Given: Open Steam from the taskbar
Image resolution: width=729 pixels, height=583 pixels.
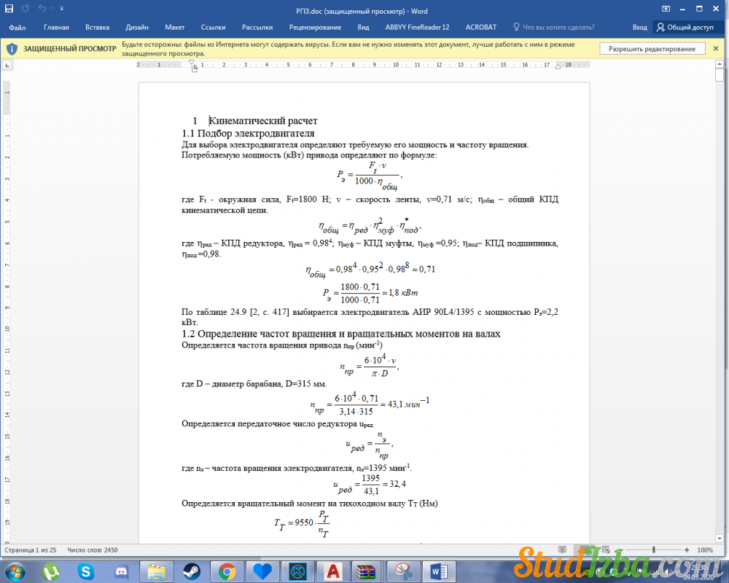Looking at the screenshot, I should pos(192,571).
